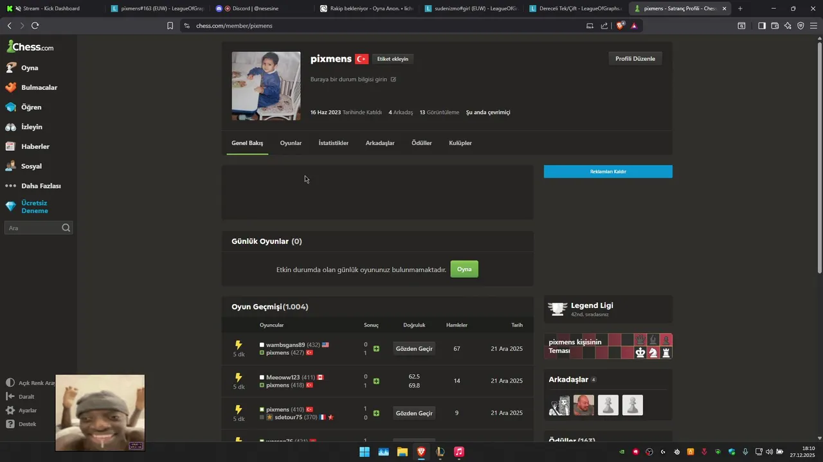Click Brave Rewards triangle icon
Image resolution: width=823 pixels, height=462 pixels.
click(634, 26)
